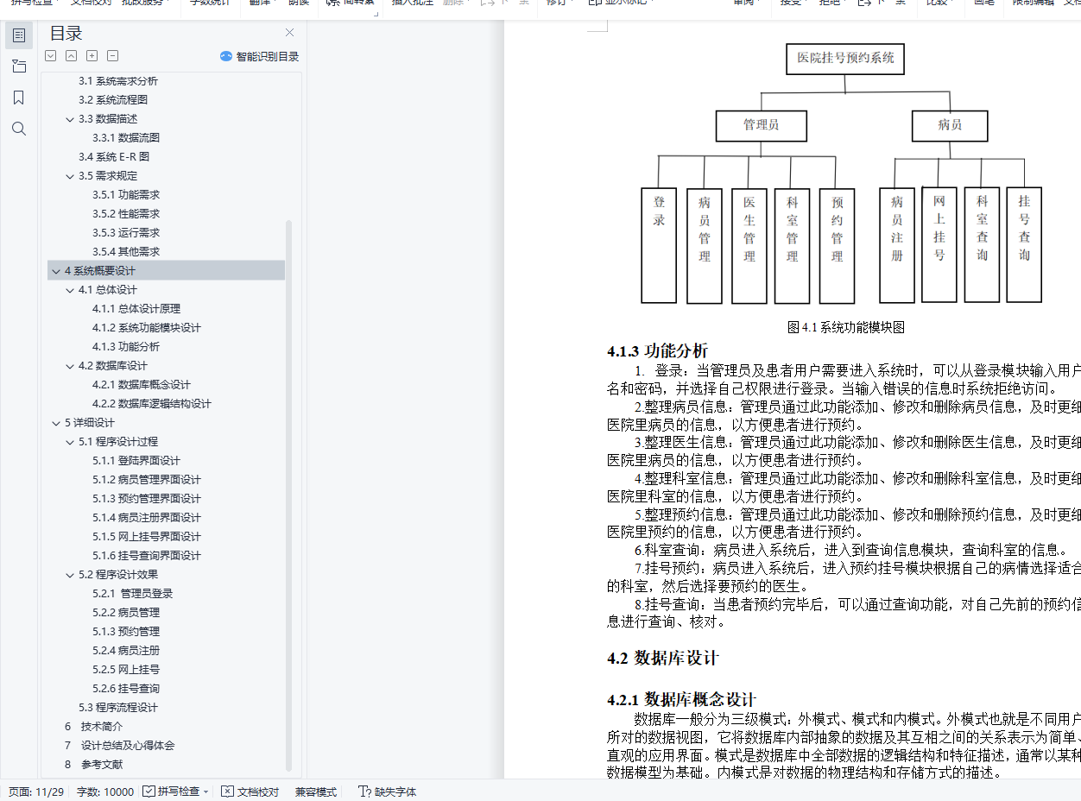Image resolution: width=1081 pixels, height=801 pixels.
Task: Go to 5.1.1 登陆界面设计
Action: [x=136, y=461]
